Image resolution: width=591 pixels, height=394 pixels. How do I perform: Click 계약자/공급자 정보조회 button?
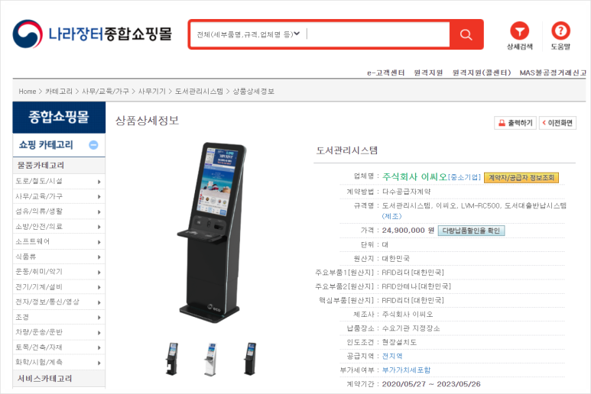tap(521, 178)
